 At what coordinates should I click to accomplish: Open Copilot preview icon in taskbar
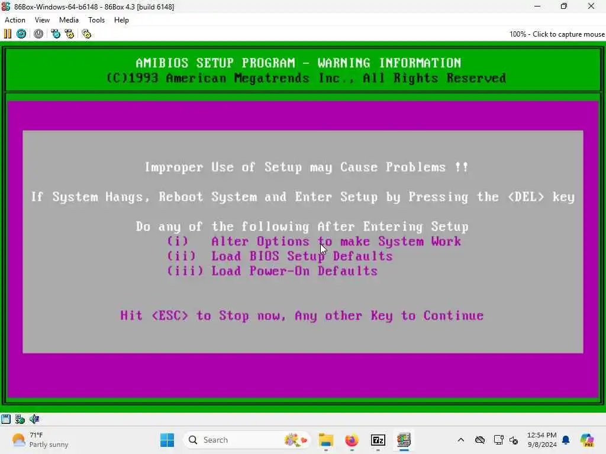(x=587, y=440)
